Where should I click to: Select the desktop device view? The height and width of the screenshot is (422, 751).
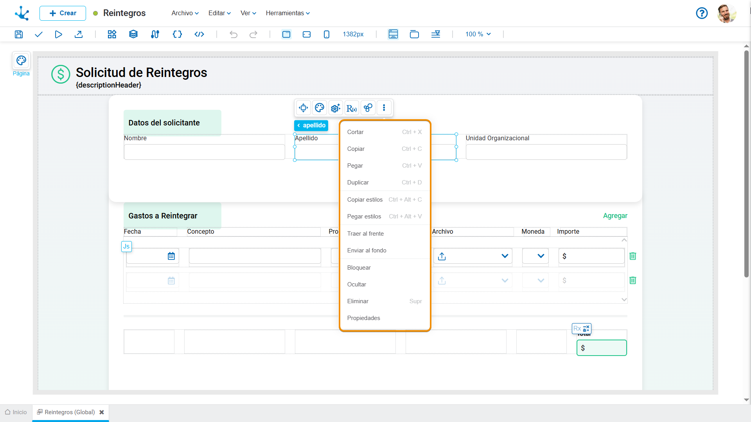tap(286, 34)
